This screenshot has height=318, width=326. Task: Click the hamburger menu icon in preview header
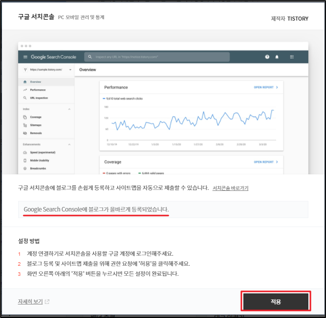(x=25, y=57)
